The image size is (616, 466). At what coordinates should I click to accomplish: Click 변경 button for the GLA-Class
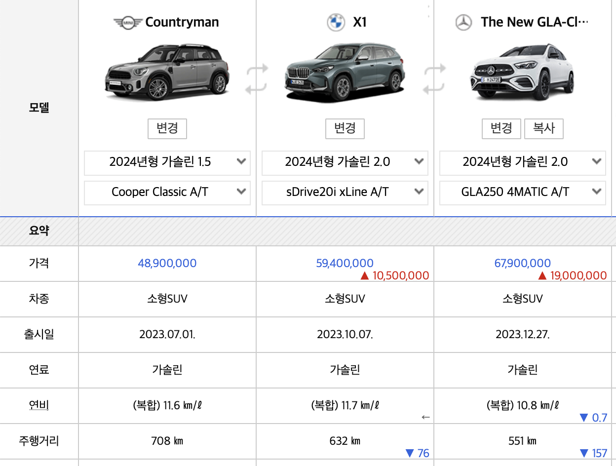[501, 129]
